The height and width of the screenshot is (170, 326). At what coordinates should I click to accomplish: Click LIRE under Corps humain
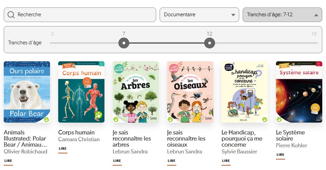63,148
